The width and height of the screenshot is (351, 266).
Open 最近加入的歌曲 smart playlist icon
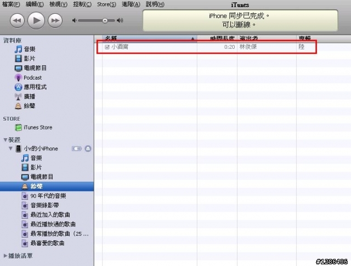[x=25, y=215]
